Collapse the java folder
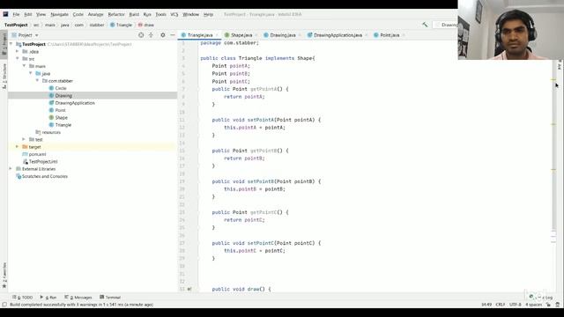The height and width of the screenshot is (317, 564). pos(31,73)
